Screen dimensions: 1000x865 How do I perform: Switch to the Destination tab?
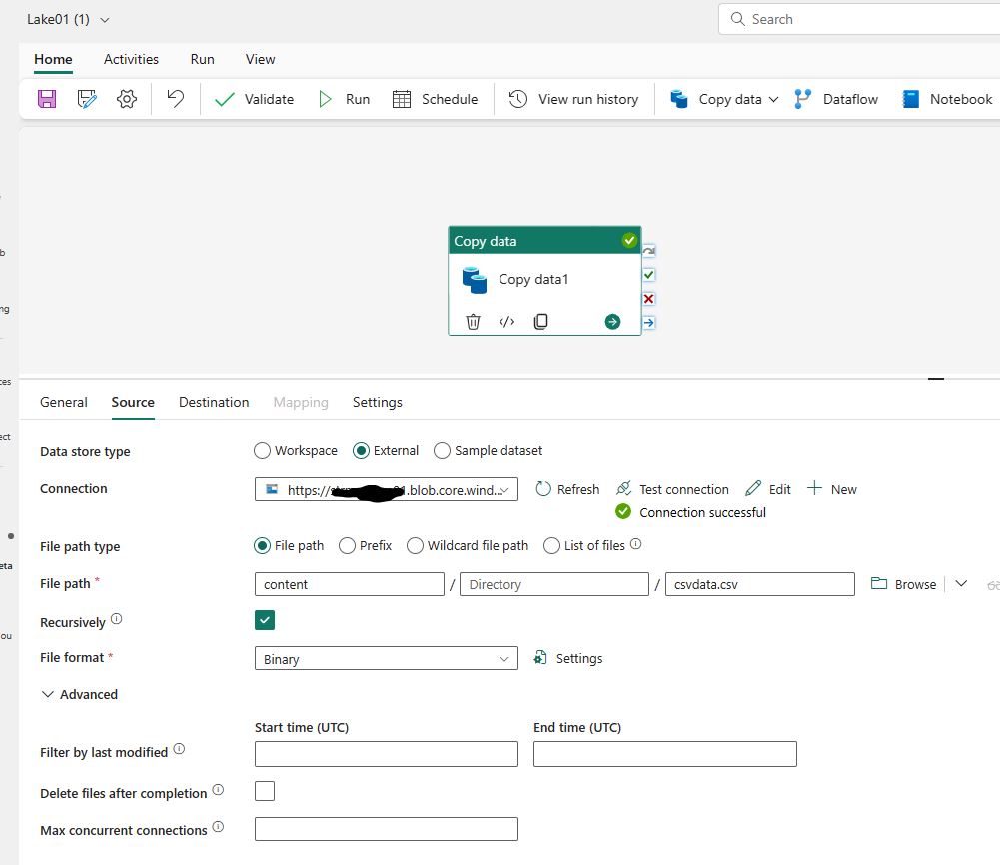point(214,402)
